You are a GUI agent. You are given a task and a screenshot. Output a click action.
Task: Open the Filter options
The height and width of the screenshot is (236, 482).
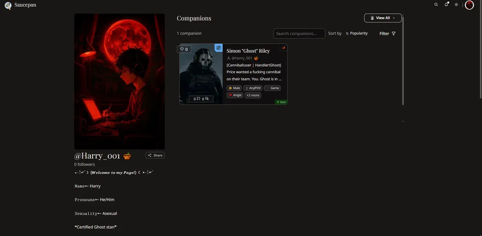coord(388,33)
